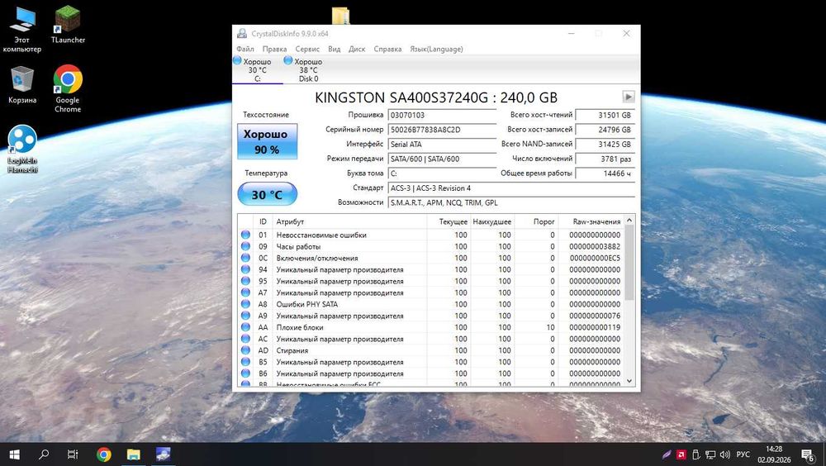Click the status icon for attribute AD

(x=245, y=350)
